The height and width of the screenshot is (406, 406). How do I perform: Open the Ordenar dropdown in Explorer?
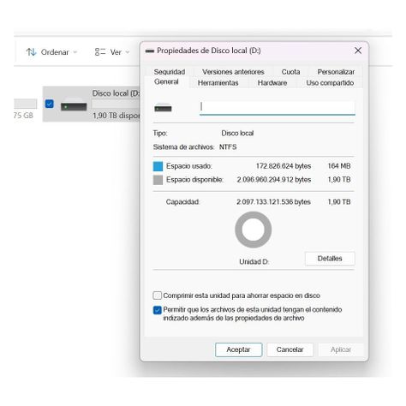(51, 52)
